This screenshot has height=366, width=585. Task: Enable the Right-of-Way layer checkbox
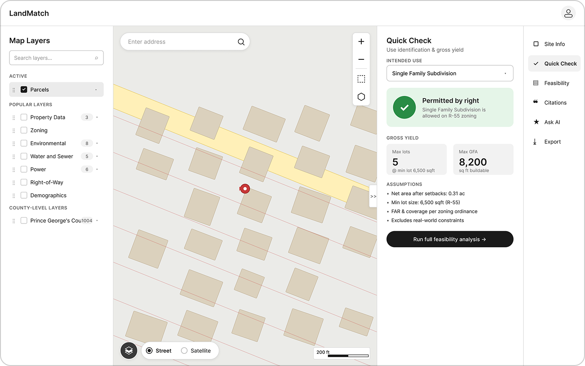coord(24,183)
